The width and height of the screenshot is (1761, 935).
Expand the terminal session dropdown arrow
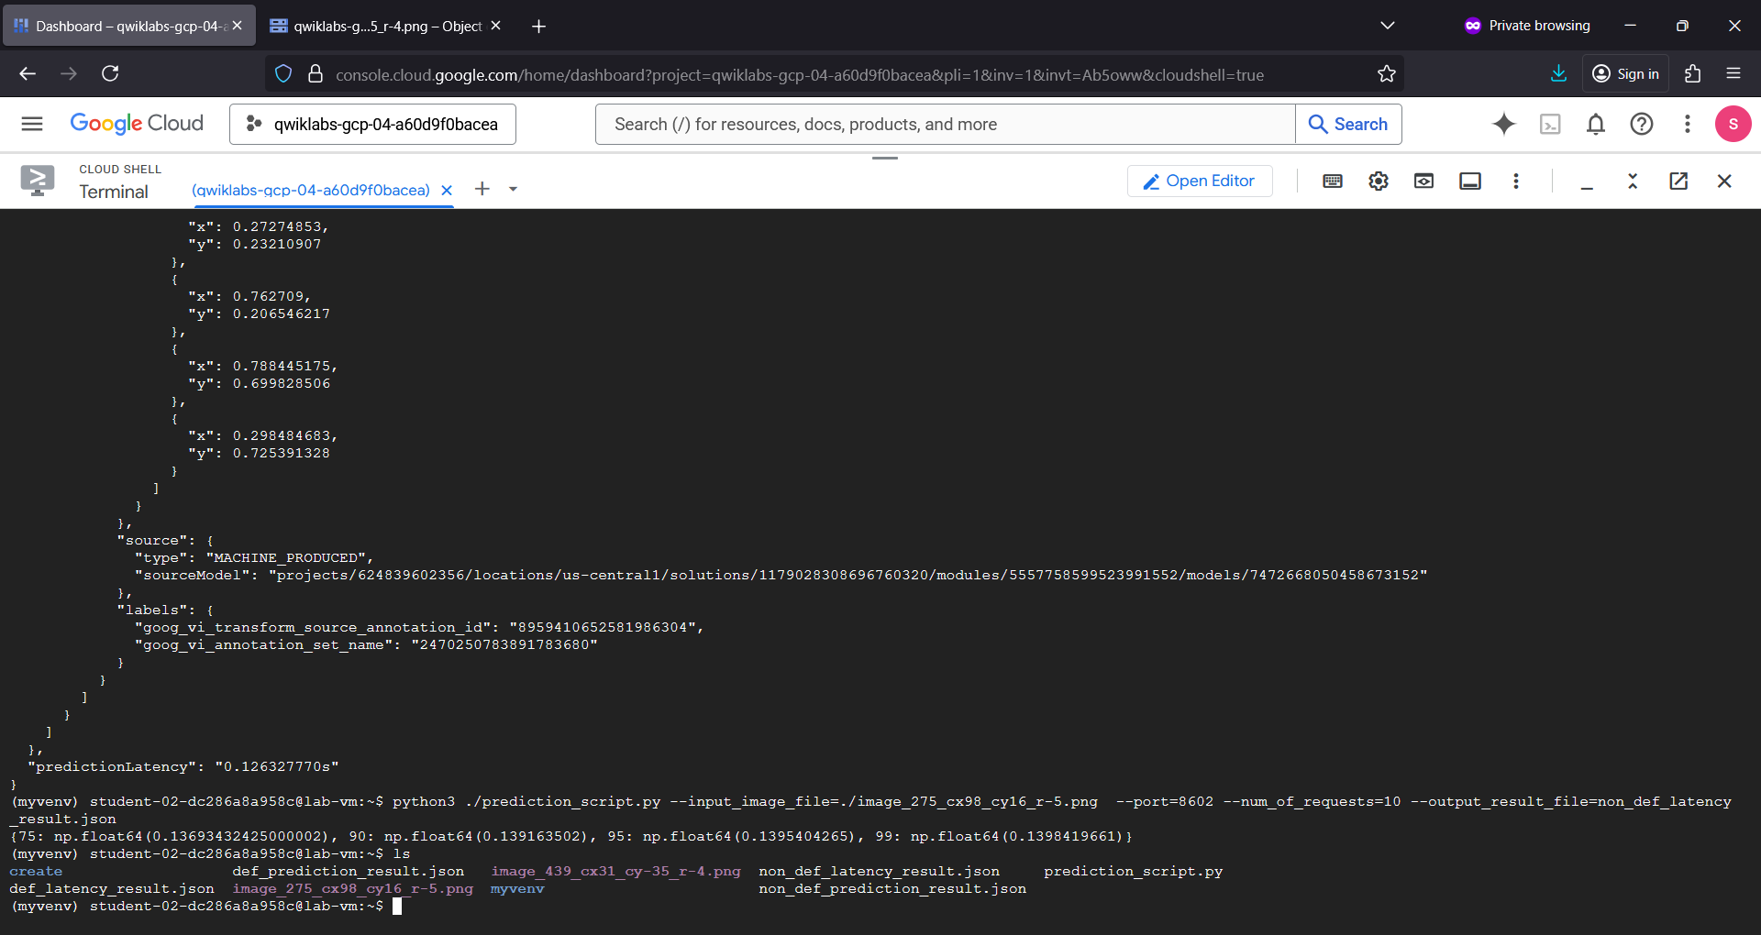pos(513,189)
